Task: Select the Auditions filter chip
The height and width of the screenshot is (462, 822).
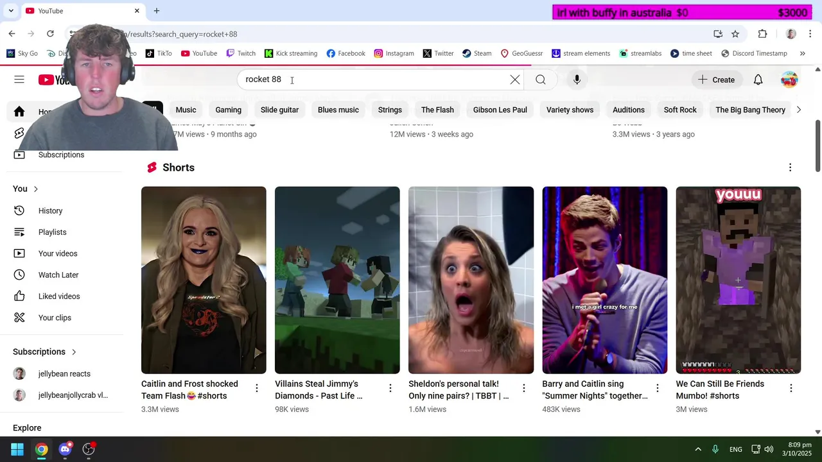Action: (629, 110)
